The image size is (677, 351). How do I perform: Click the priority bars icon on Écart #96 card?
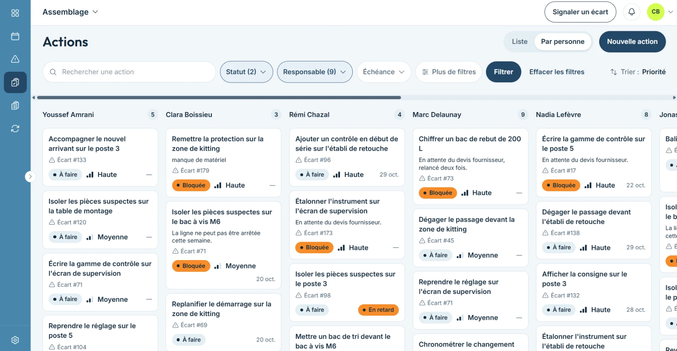337,174
